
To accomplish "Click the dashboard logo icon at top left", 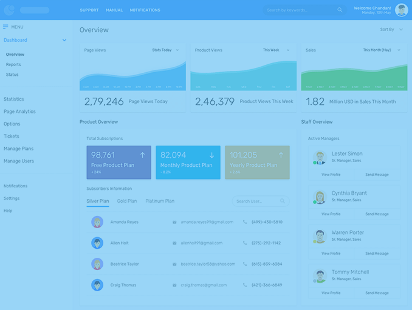I will tap(9, 10).
